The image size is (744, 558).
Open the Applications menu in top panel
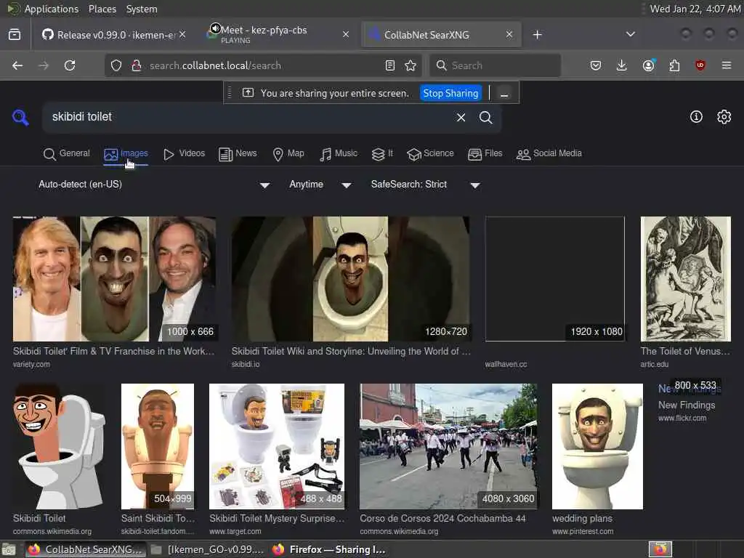[51, 9]
